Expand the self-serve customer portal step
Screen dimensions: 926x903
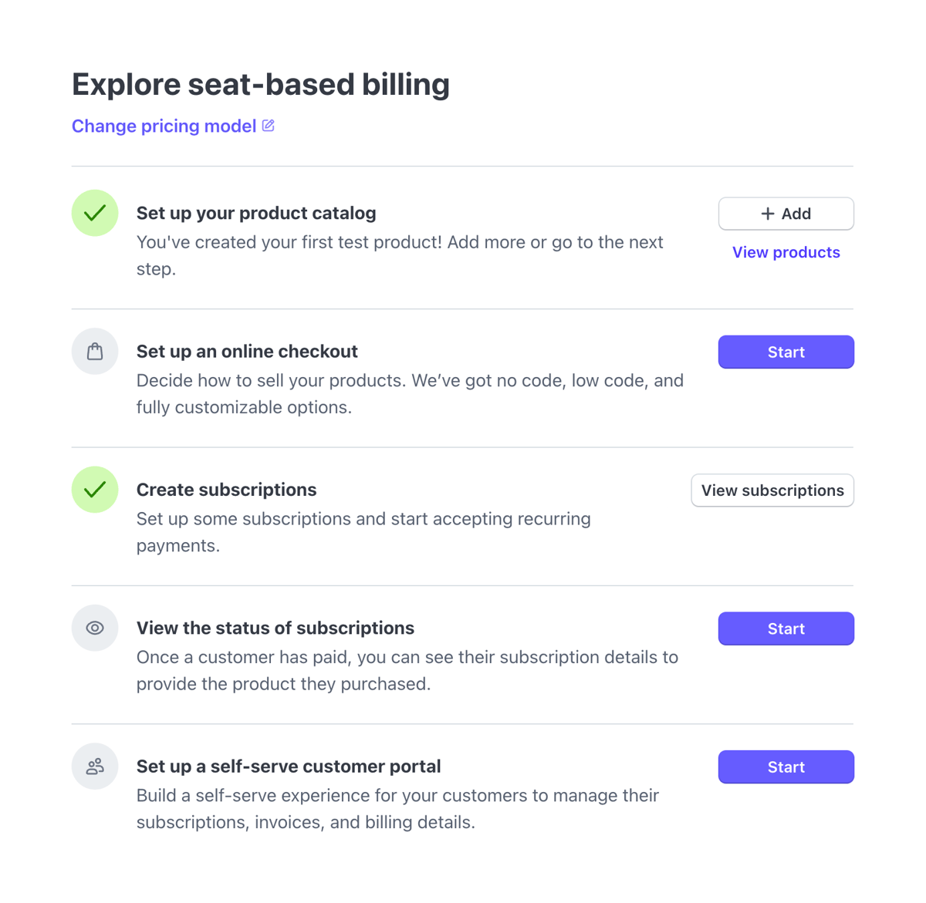[x=289, y=766]
